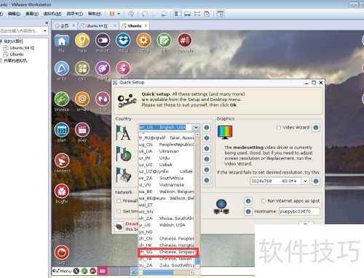Launch the play media player icon
The image size is (364, 278).
point(82,130)
